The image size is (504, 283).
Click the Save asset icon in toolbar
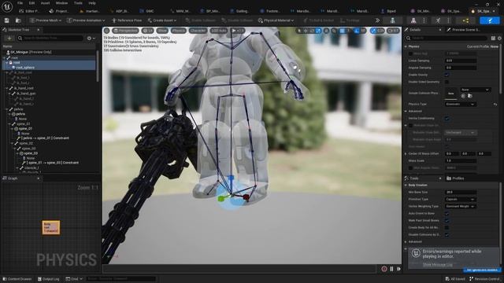point(7,20)
